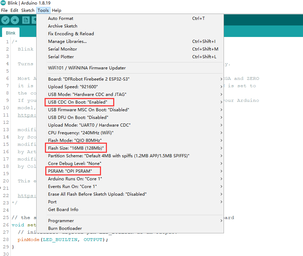Open the File menu
The height and width of the screenshot is (256, 303).
pyautogui.click(x=4, y=10)
